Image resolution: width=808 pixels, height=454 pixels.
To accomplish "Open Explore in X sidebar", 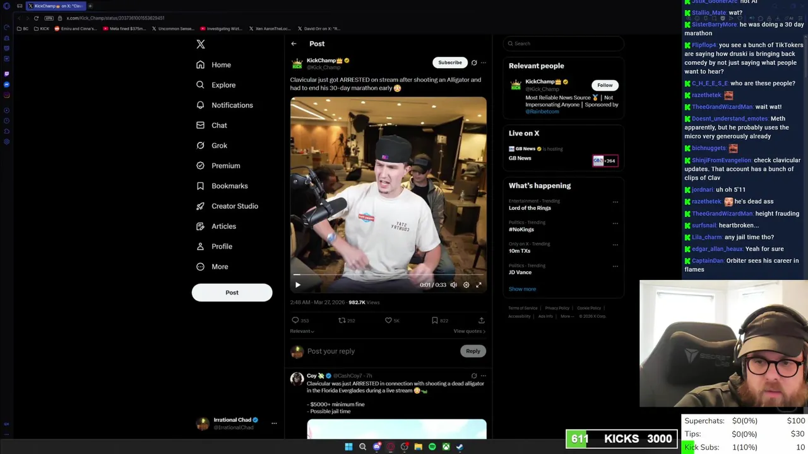I will coord(216,85).
